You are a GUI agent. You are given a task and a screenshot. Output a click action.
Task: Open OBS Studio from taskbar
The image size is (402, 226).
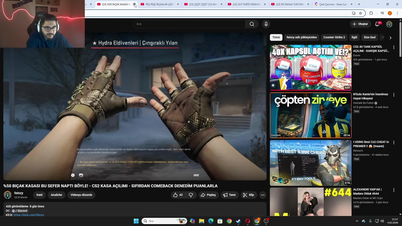pyautogui.click(x=266, y=221)
